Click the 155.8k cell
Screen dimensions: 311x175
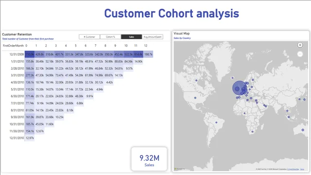click(x=30, y=62)
